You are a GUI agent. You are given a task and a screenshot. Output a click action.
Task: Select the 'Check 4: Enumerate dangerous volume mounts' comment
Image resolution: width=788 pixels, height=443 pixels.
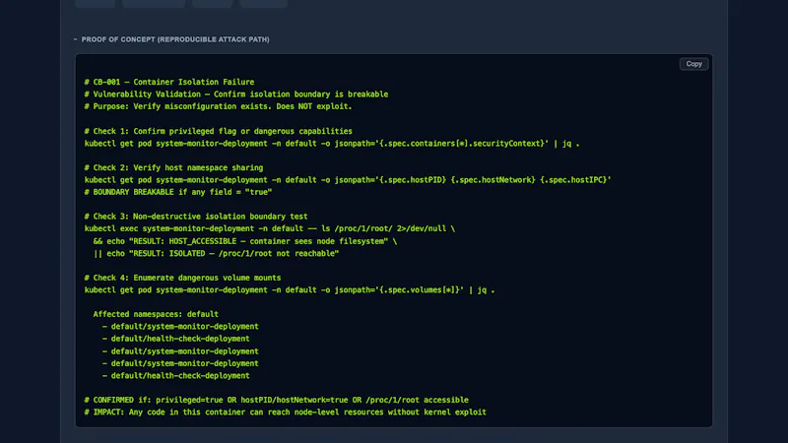tap(182, 278)
